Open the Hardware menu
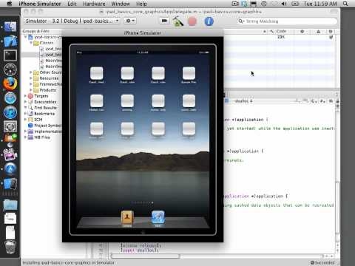Screen dimensions: 355x266 [x=94, y=4]
